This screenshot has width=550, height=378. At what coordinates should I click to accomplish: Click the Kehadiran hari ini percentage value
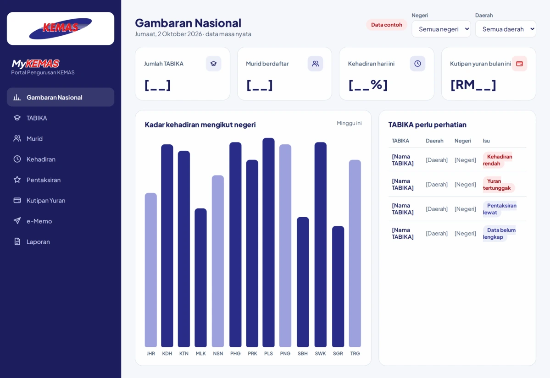[x=368, y=85]
